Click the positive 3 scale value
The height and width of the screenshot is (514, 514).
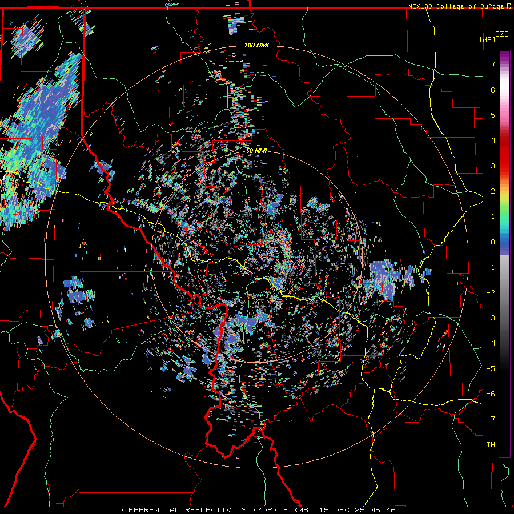coord(493,166)
